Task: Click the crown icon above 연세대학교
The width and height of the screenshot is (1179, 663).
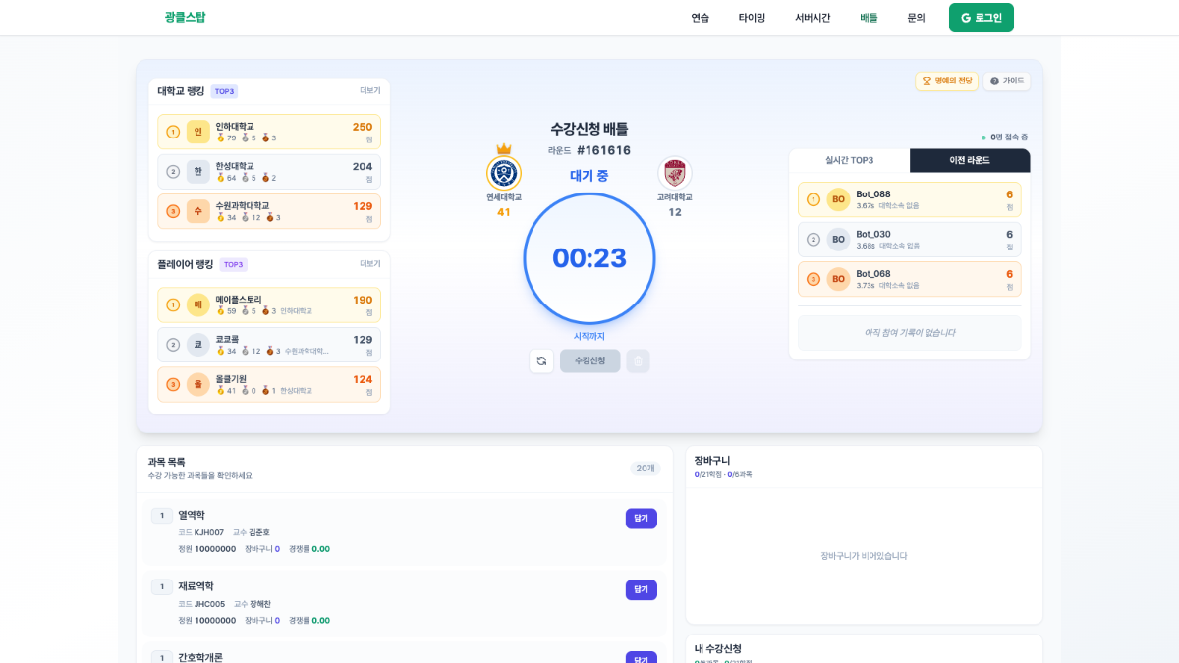Action: pos(504,149)
